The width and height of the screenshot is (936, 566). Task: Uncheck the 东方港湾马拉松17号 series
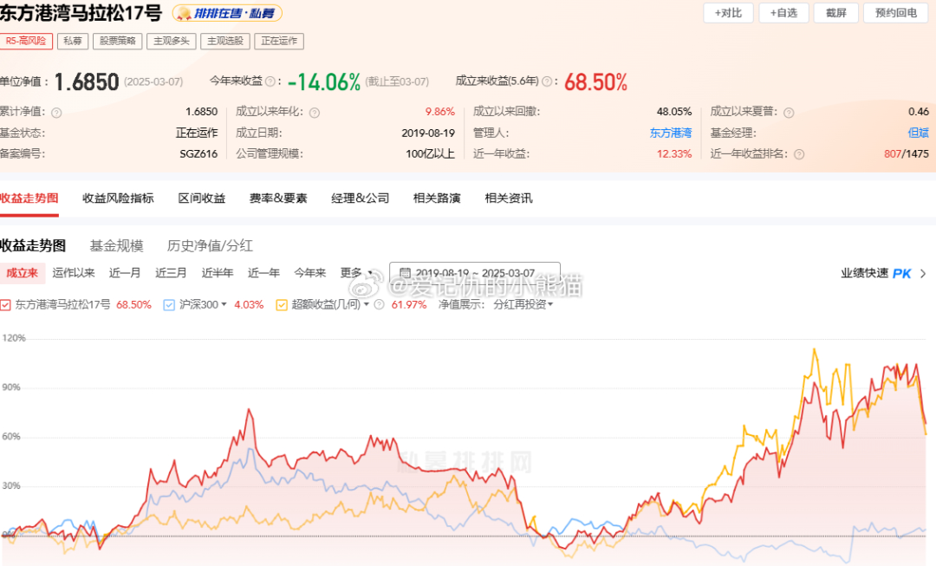tap(9, 304)
